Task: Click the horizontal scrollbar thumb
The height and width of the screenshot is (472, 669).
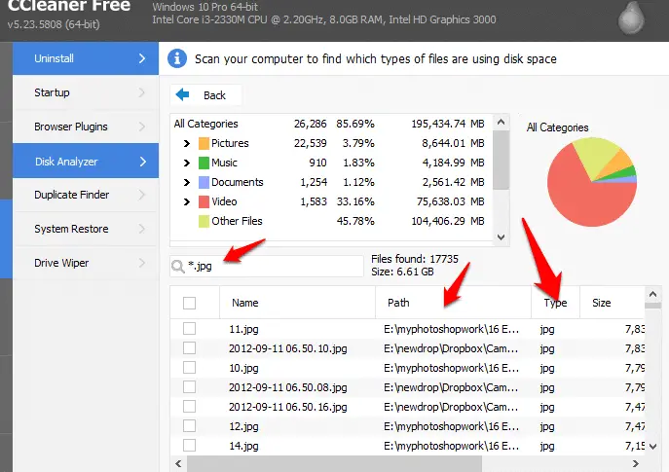Action: coord(335,463)
